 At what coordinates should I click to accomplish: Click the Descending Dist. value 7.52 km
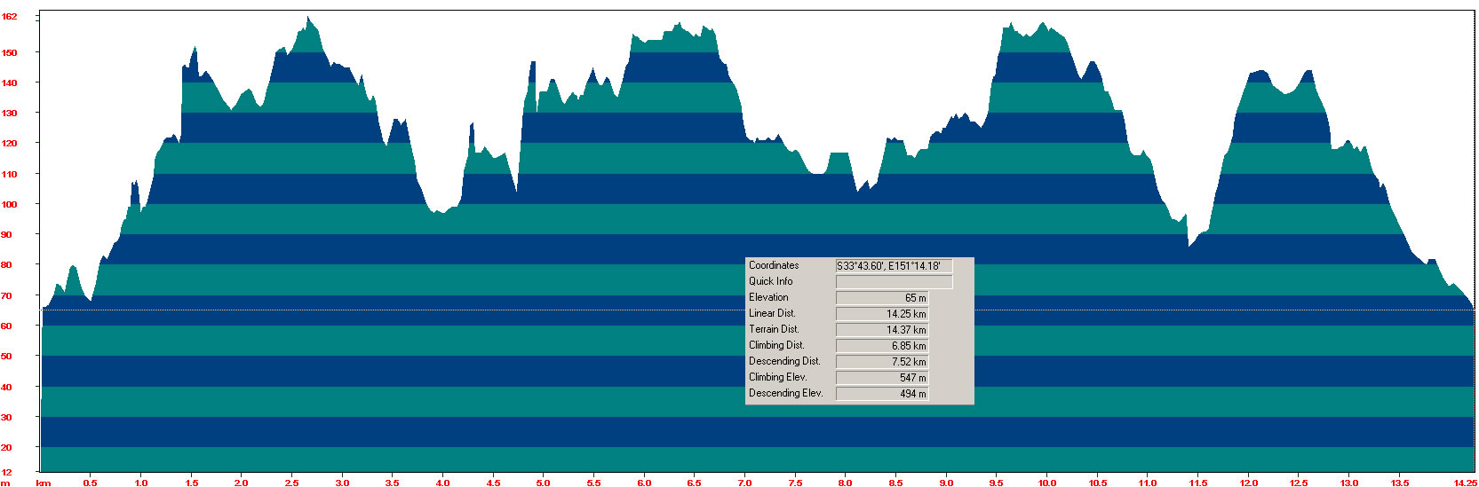882,361
